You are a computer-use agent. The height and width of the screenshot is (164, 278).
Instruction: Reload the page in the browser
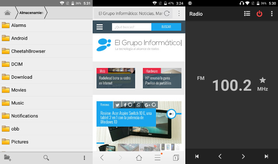pyautogui.click(x=167, y=13)
